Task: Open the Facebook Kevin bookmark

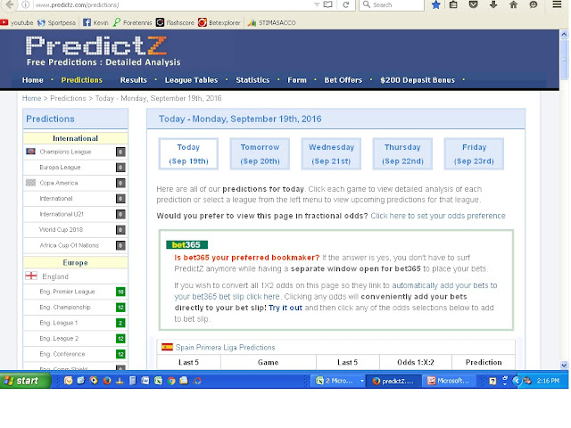Action: (95, 22)
